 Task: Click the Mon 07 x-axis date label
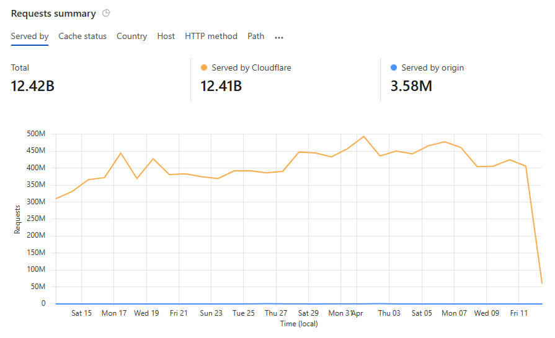click(454, 313)
